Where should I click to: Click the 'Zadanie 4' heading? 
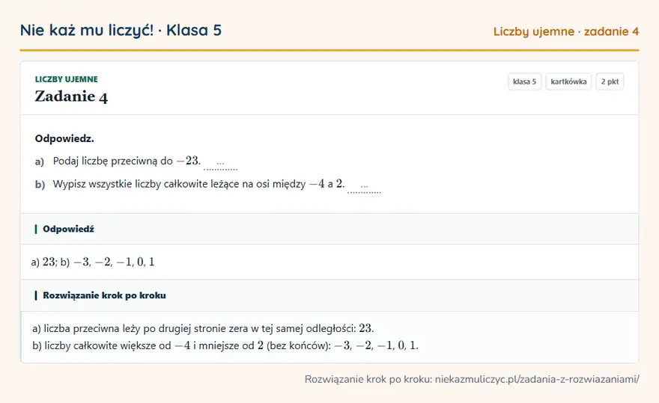click(x=71, y=96)
